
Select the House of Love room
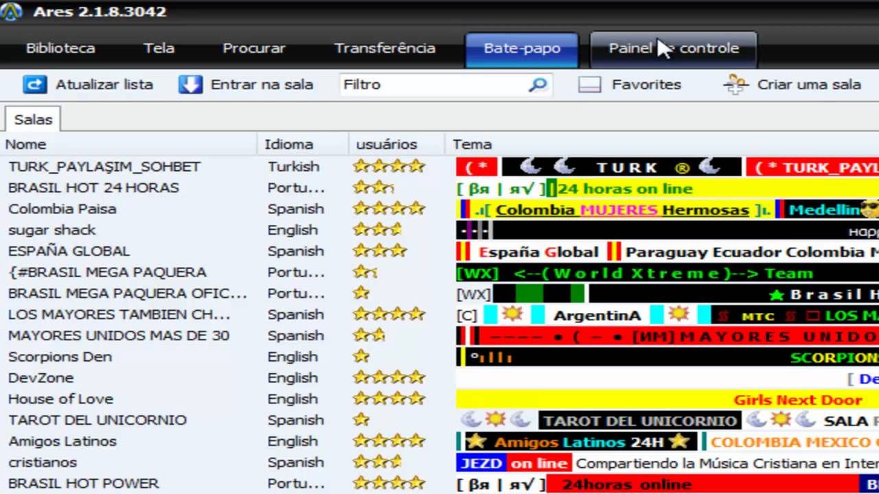coord(60,399)
